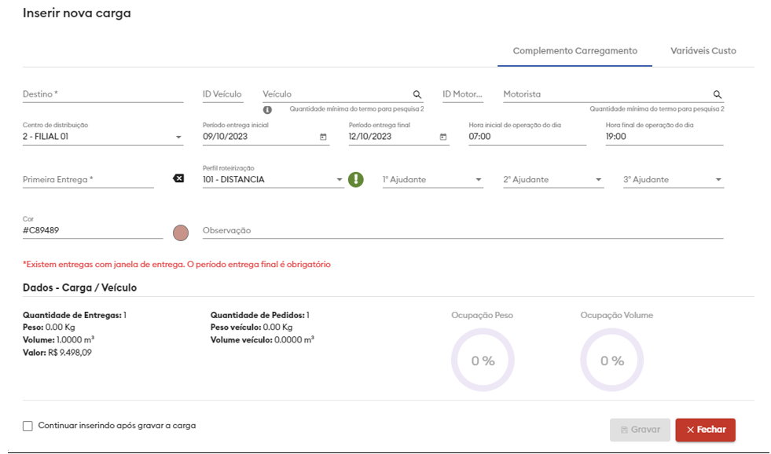
Task: Switch to Complemento Carregamento tab
Action: (x=575, y=51)
